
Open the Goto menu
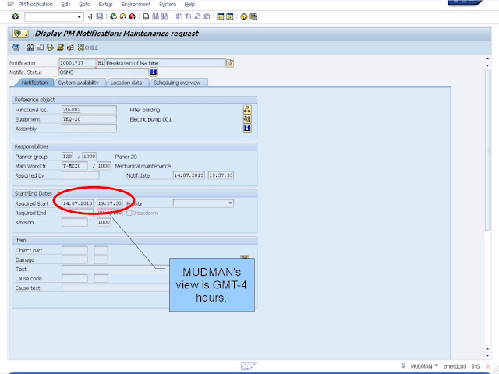(x=84, y=4)
